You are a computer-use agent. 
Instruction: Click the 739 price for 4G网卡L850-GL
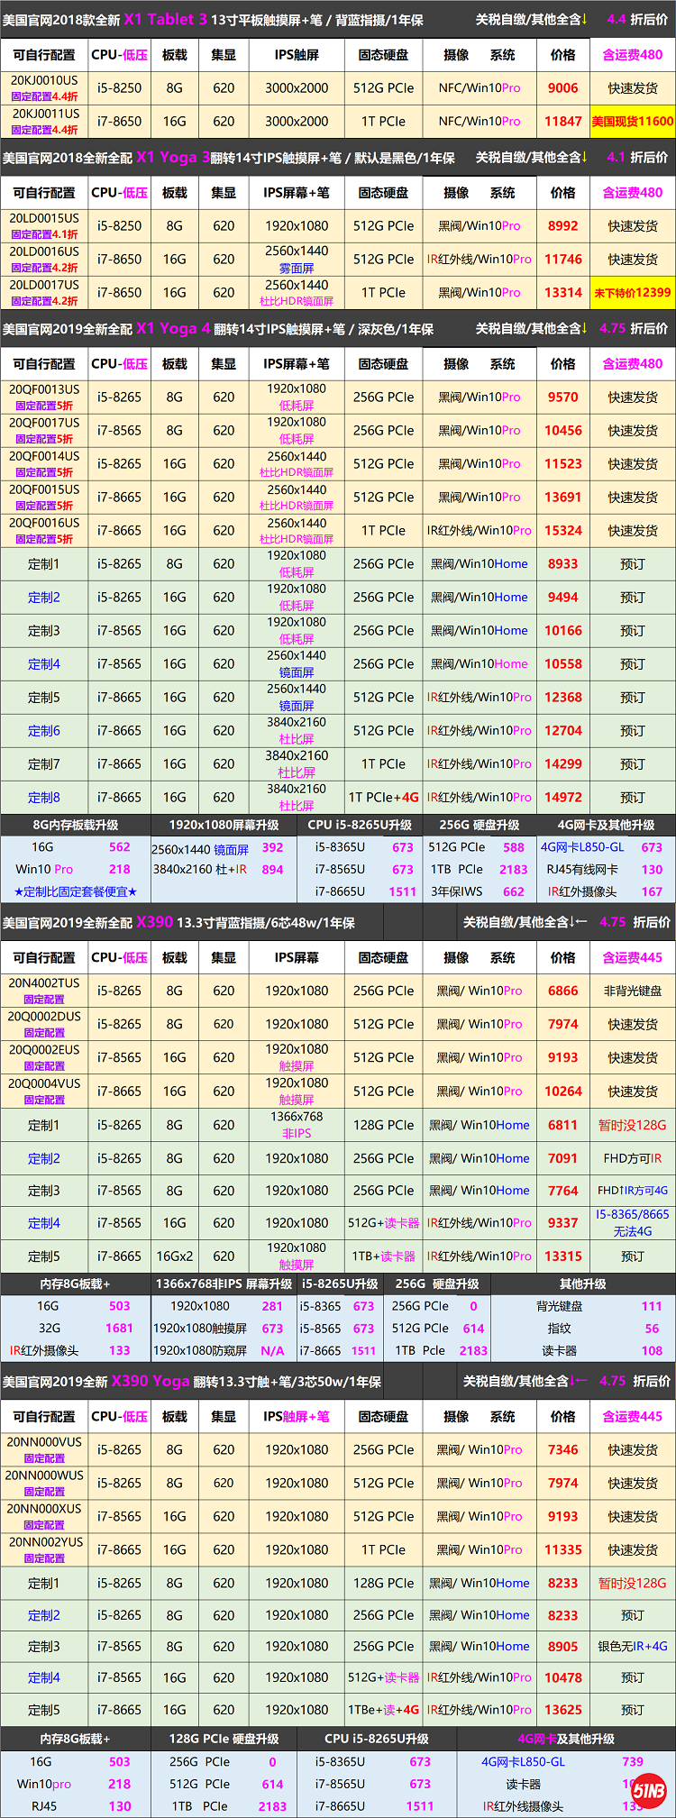click(633, 1761)
